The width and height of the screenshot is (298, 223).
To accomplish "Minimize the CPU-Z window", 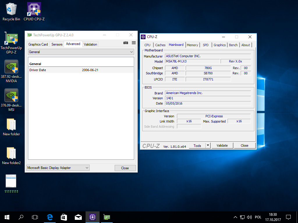I will 223,37.
